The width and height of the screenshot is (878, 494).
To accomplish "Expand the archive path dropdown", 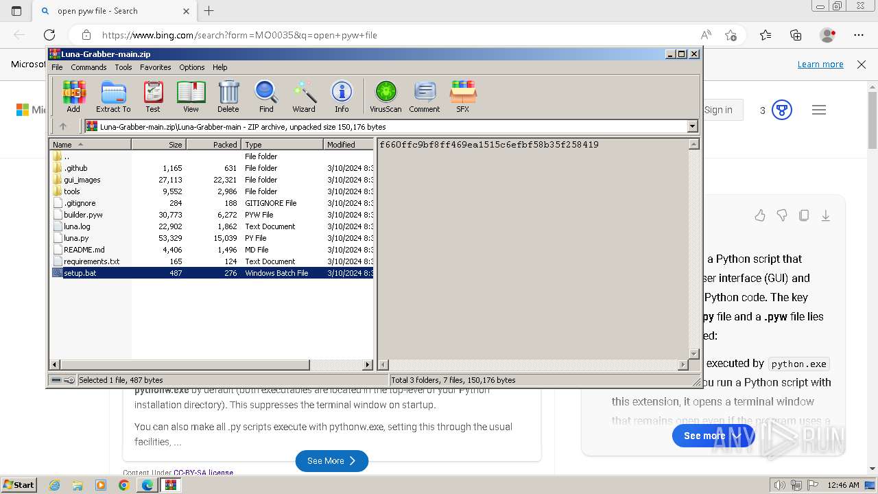I will pyautogui.click(x=692, y=126).
